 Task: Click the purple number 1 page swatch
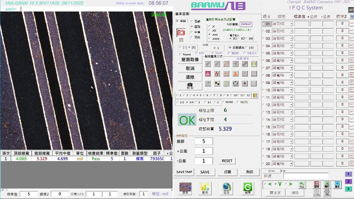point(348,174)
